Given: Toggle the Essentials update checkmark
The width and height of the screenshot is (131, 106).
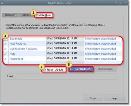Looking at the screenshot, I should pos(5,39).
